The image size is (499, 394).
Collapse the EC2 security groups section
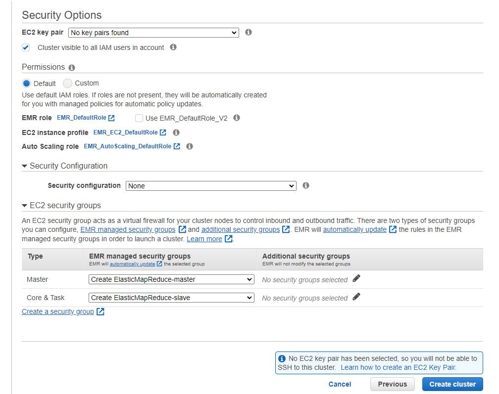point(25,206)
